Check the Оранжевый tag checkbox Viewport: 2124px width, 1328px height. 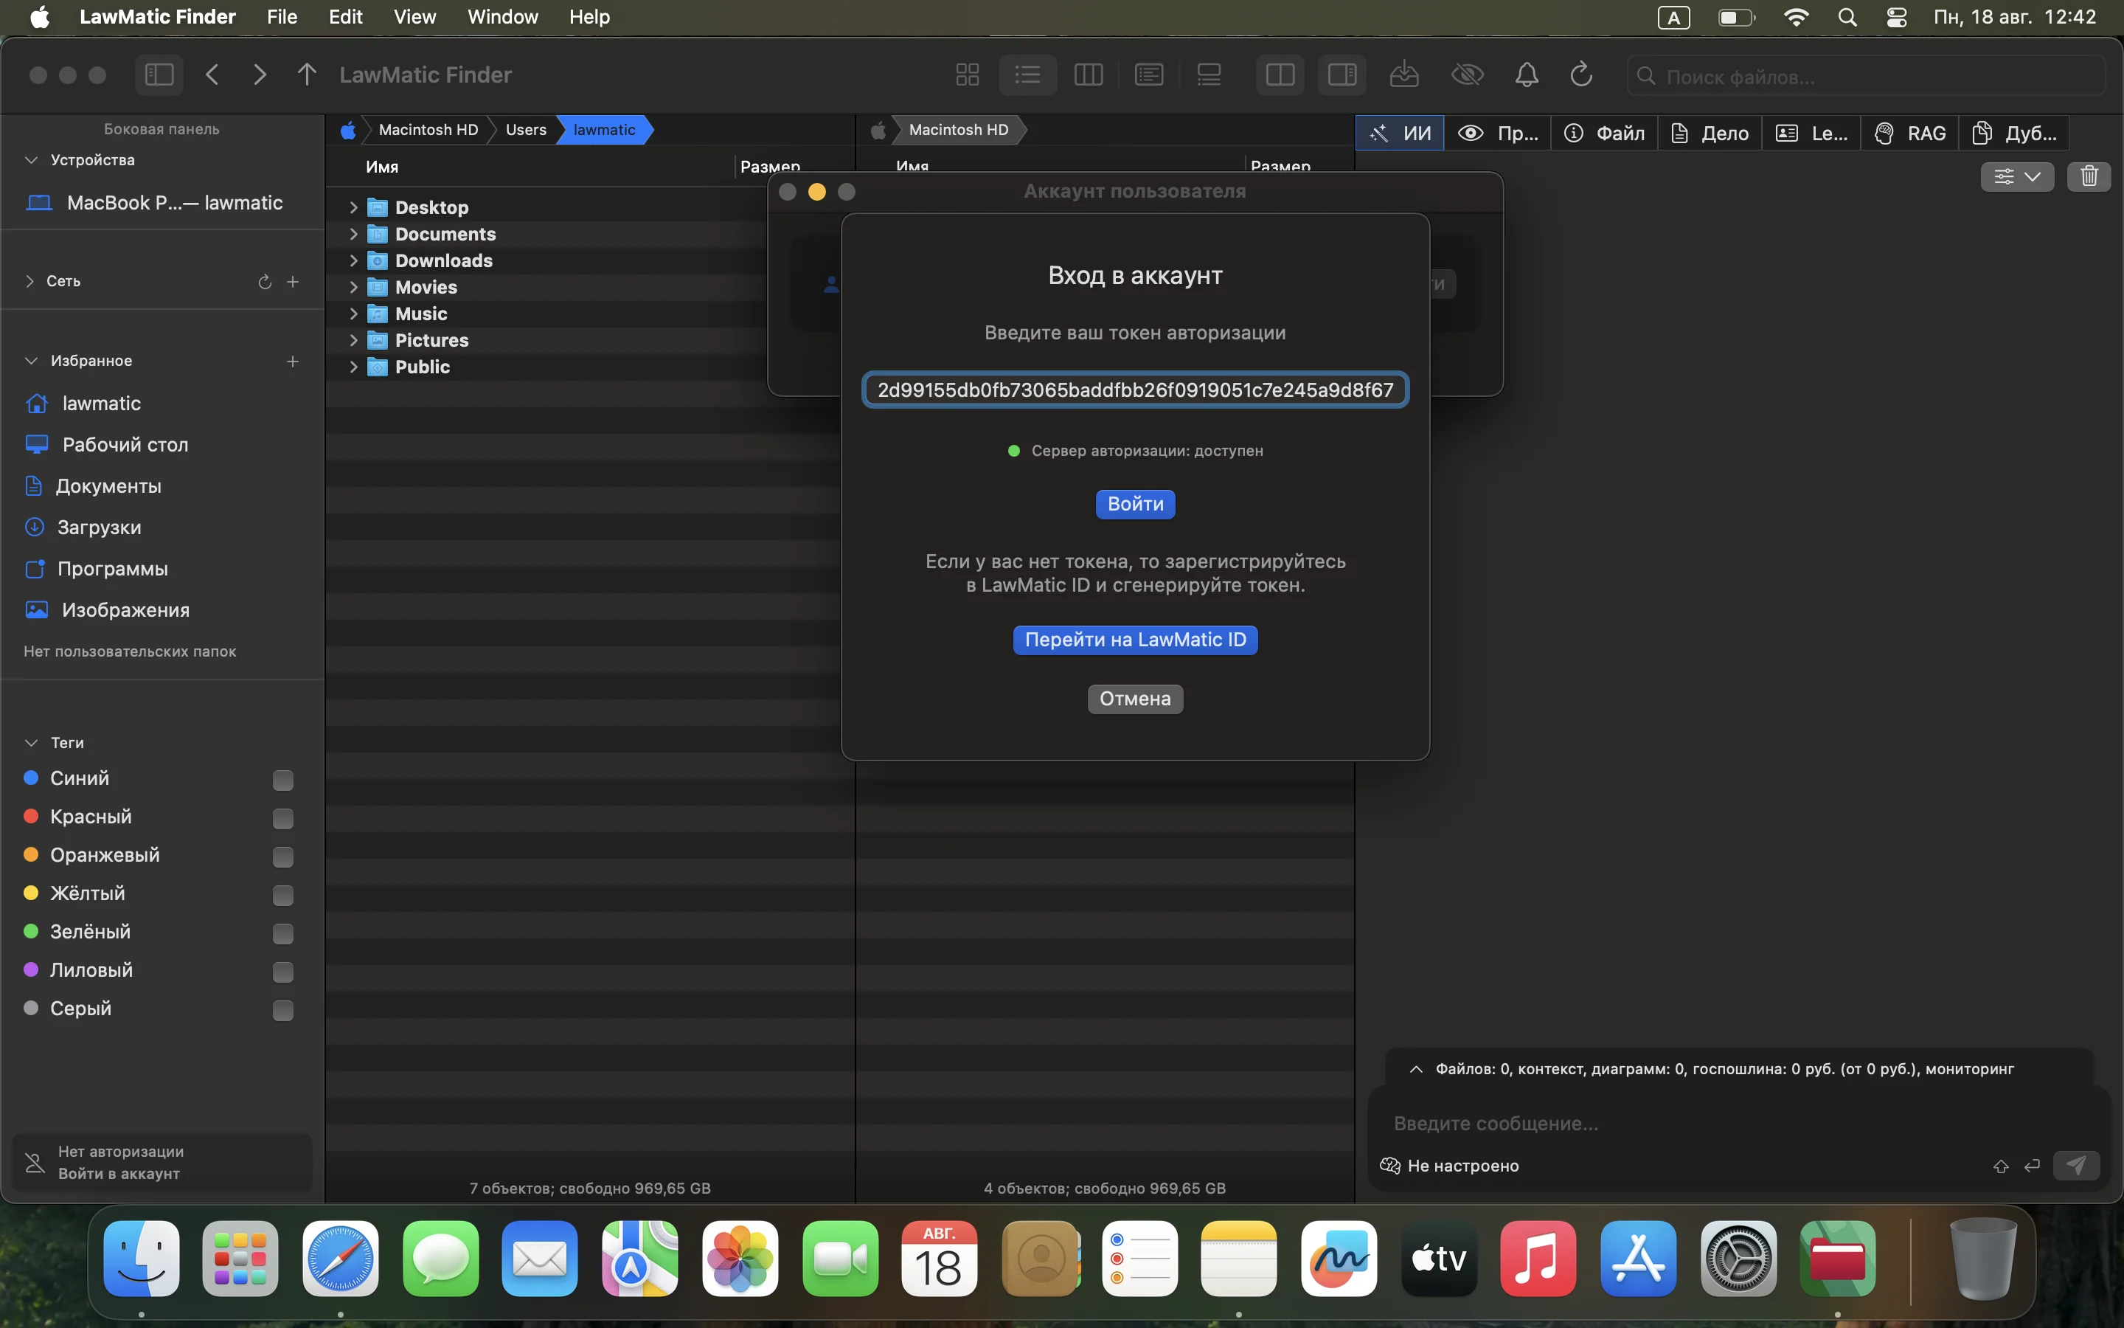(x=282, y=857)
